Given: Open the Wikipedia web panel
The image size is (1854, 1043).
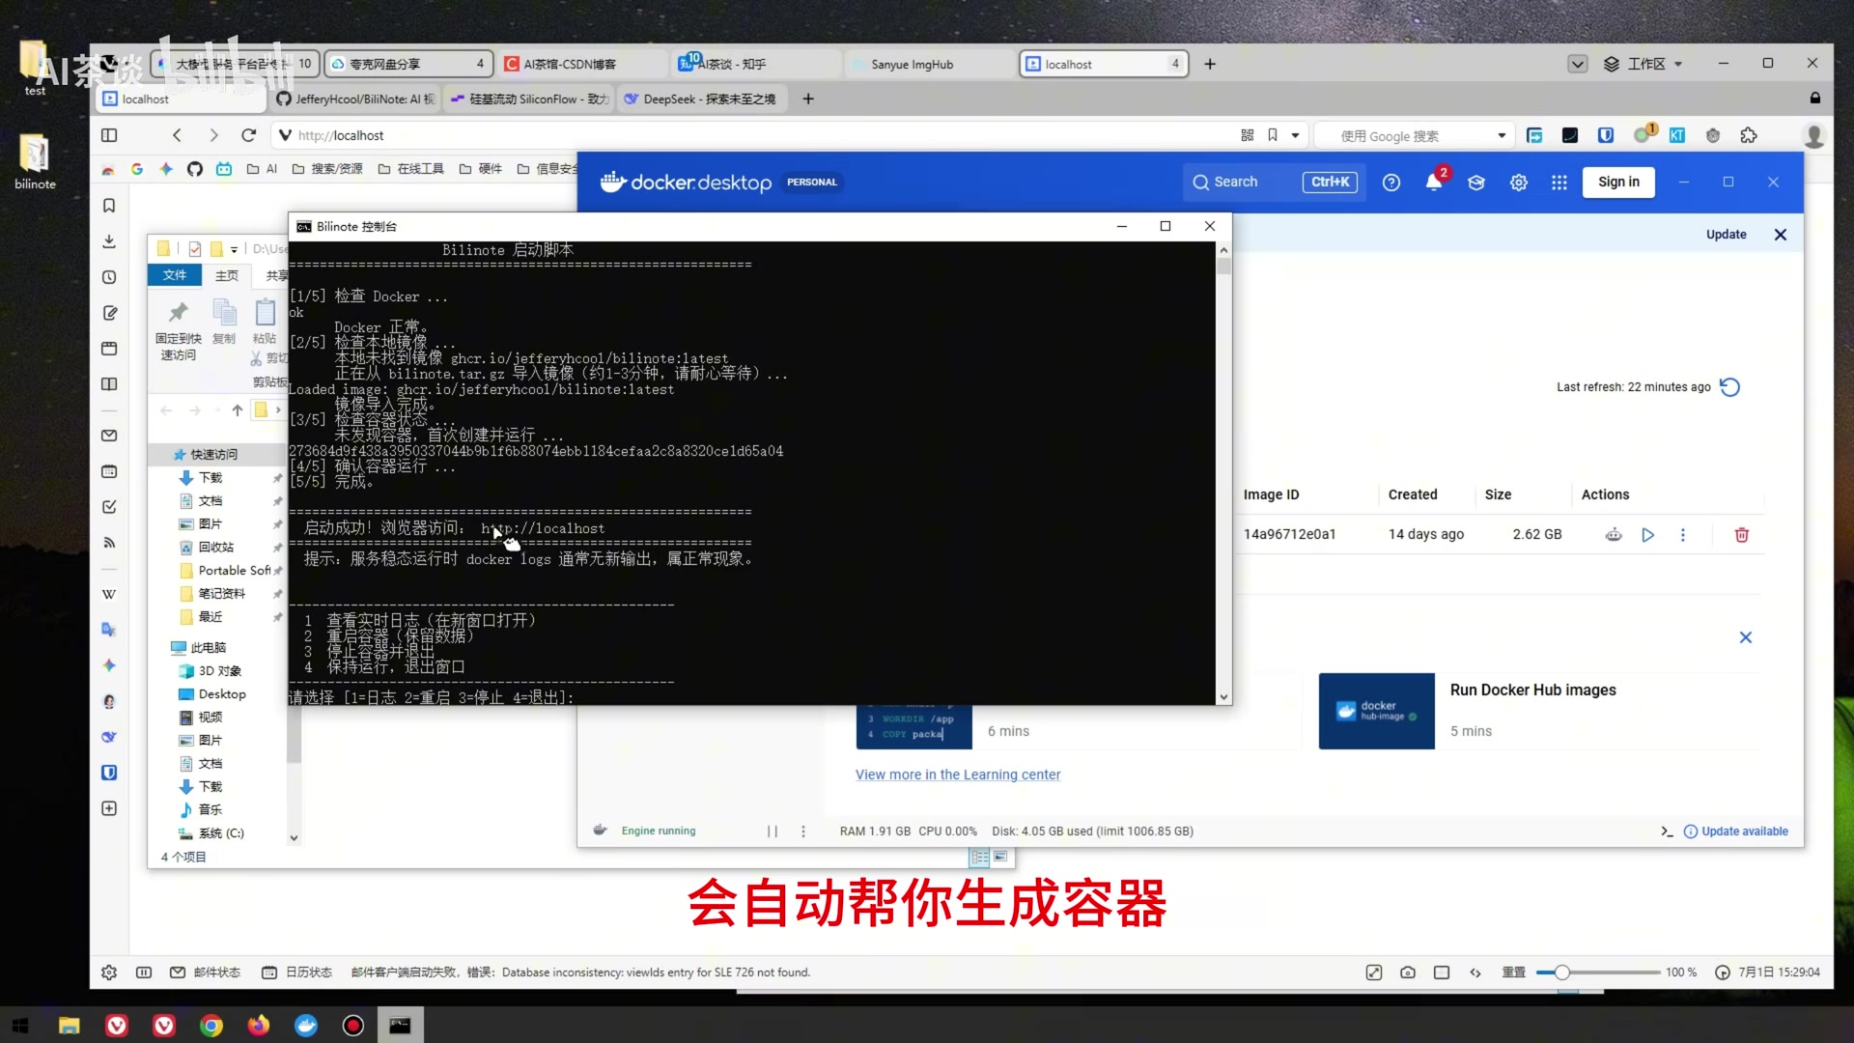Looking at the screenshot, I should 109,594.
